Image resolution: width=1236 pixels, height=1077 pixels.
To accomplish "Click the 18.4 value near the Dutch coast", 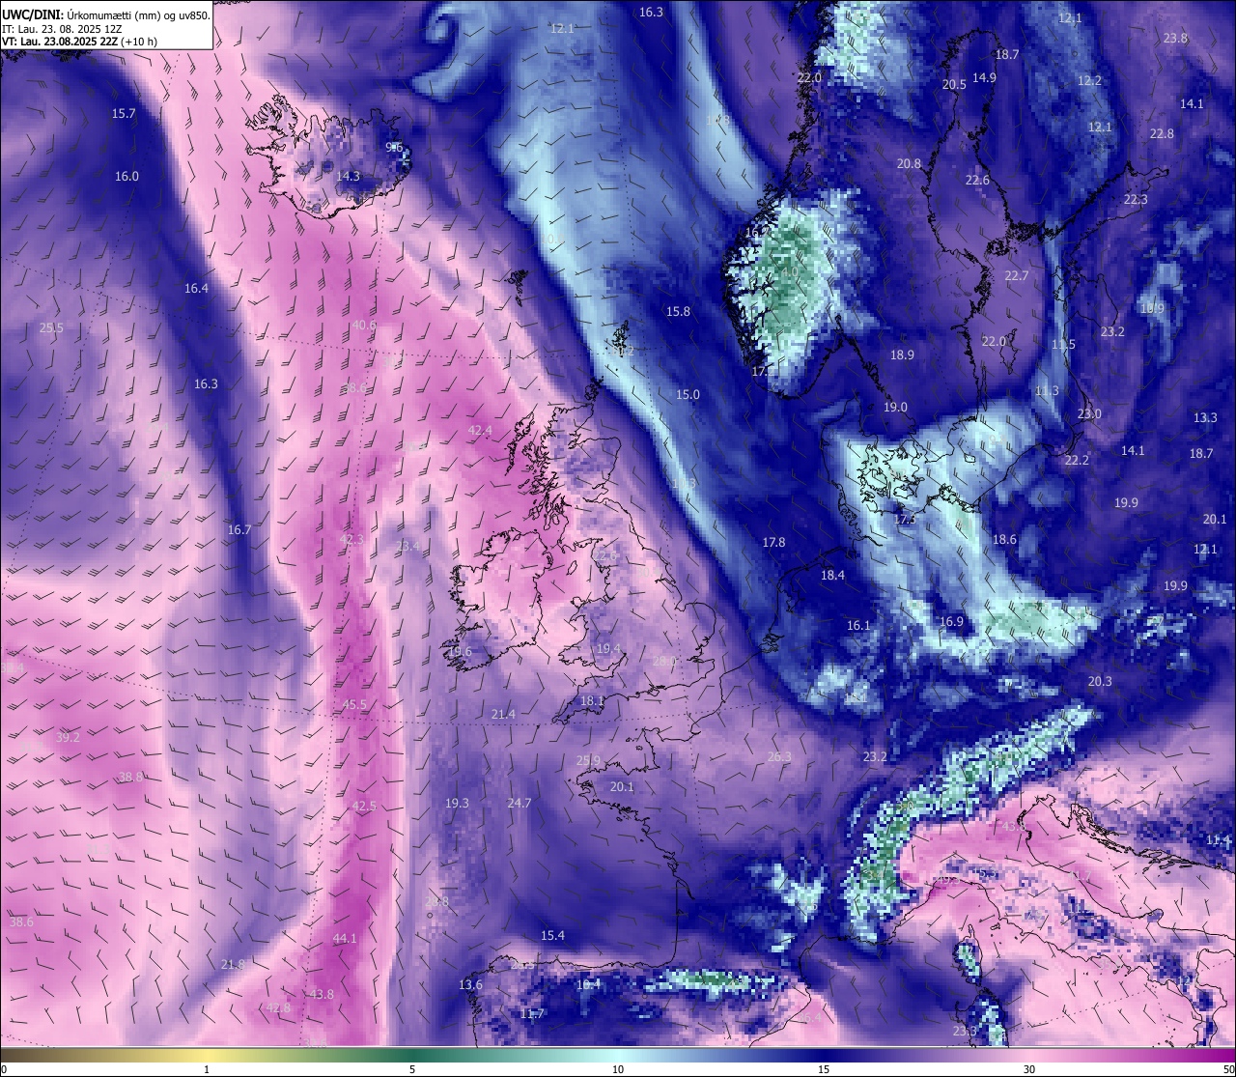I will [832, 575].
